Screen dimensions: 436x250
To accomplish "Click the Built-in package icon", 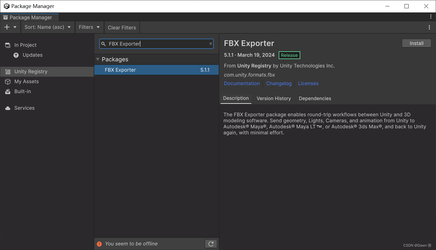I will pyautogui.click(x=8, y=91).
